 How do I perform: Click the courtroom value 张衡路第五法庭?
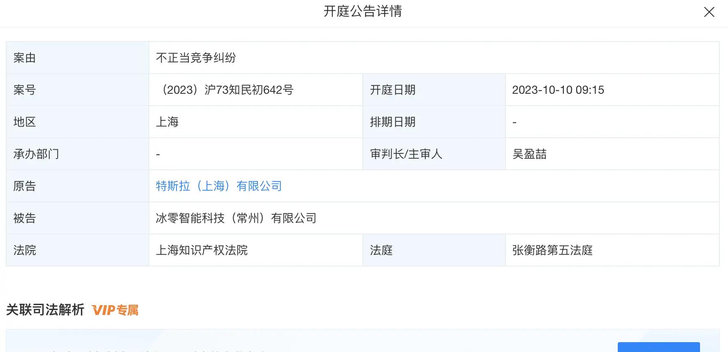coord(552,250)
